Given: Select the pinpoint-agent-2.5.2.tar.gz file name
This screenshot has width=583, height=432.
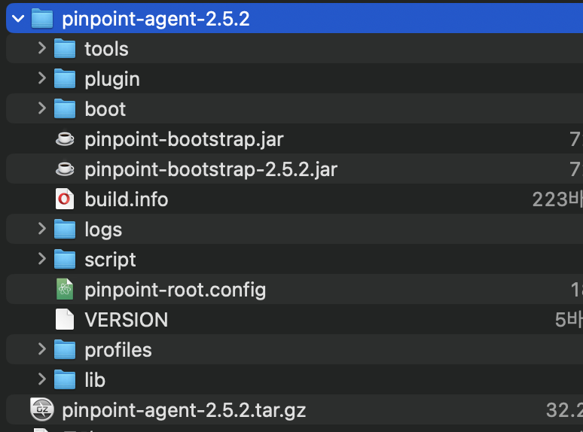Looking at the screenshot, I should tap(184, 411).
